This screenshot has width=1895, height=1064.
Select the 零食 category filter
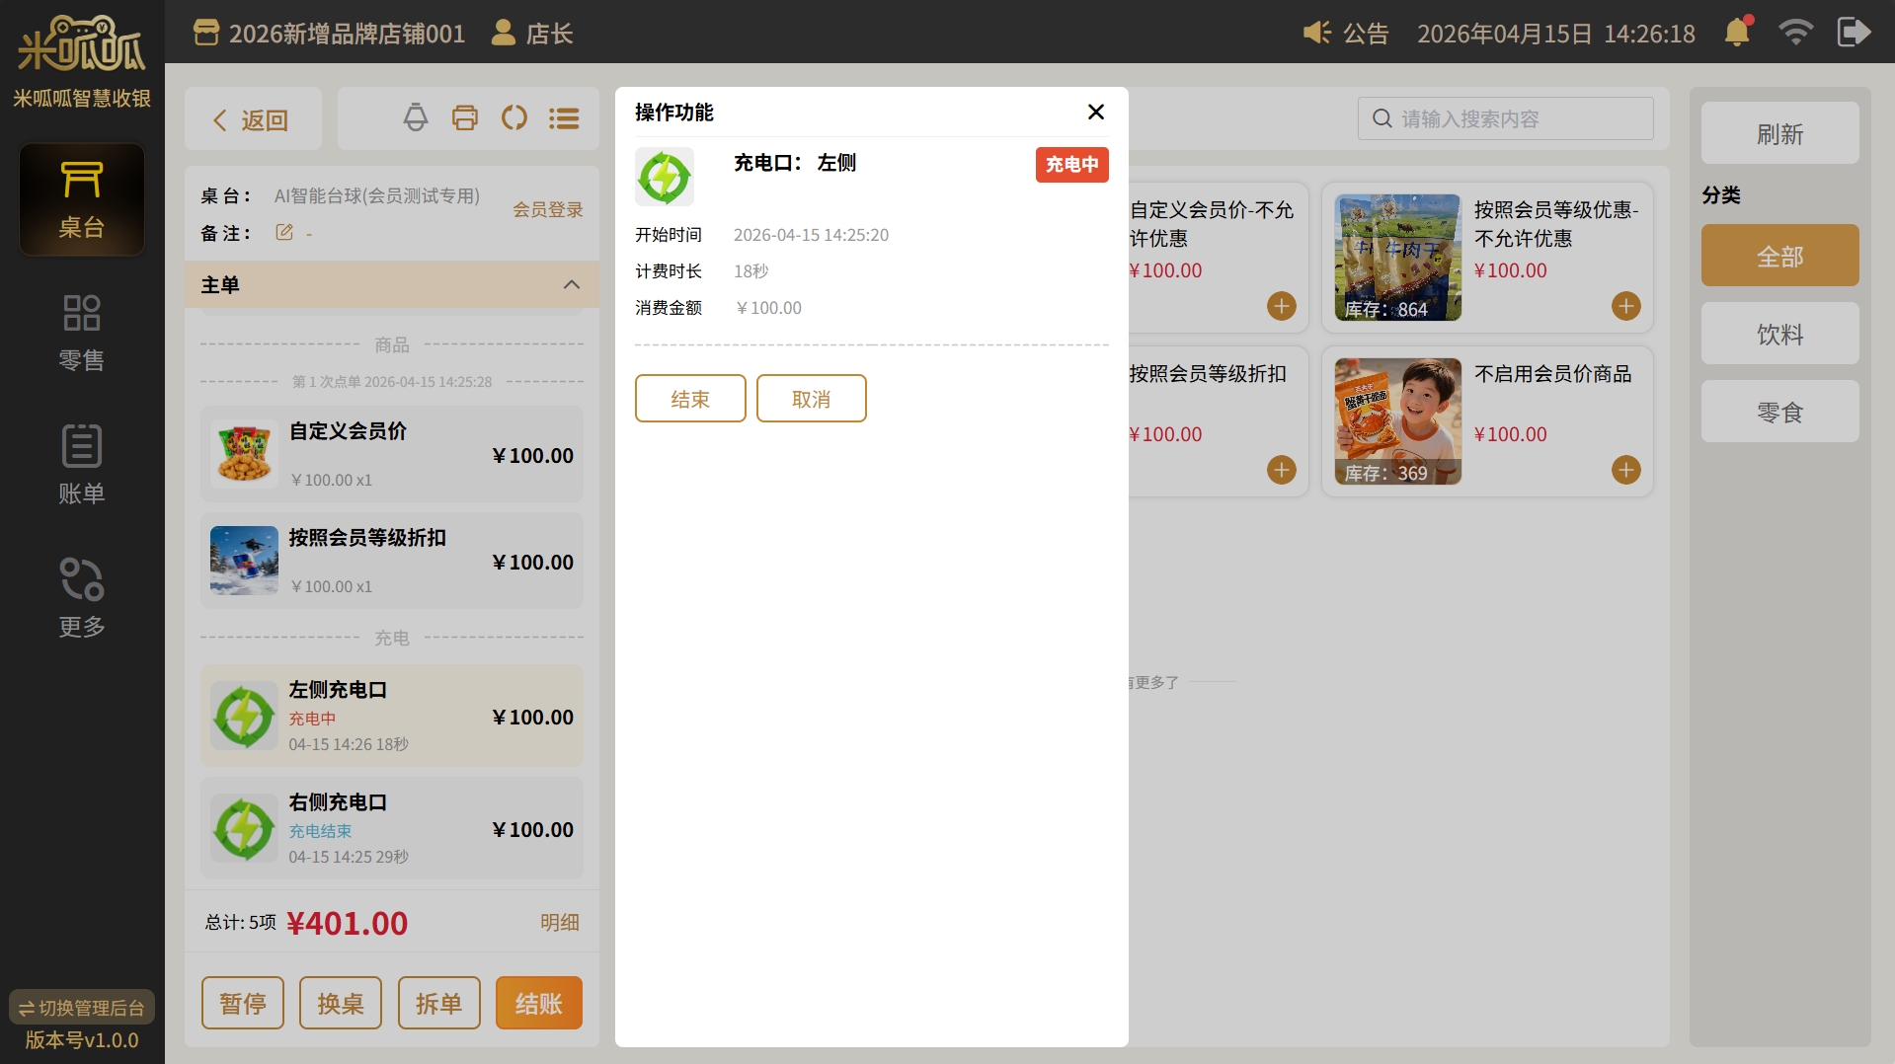(x=1778, y=413)
